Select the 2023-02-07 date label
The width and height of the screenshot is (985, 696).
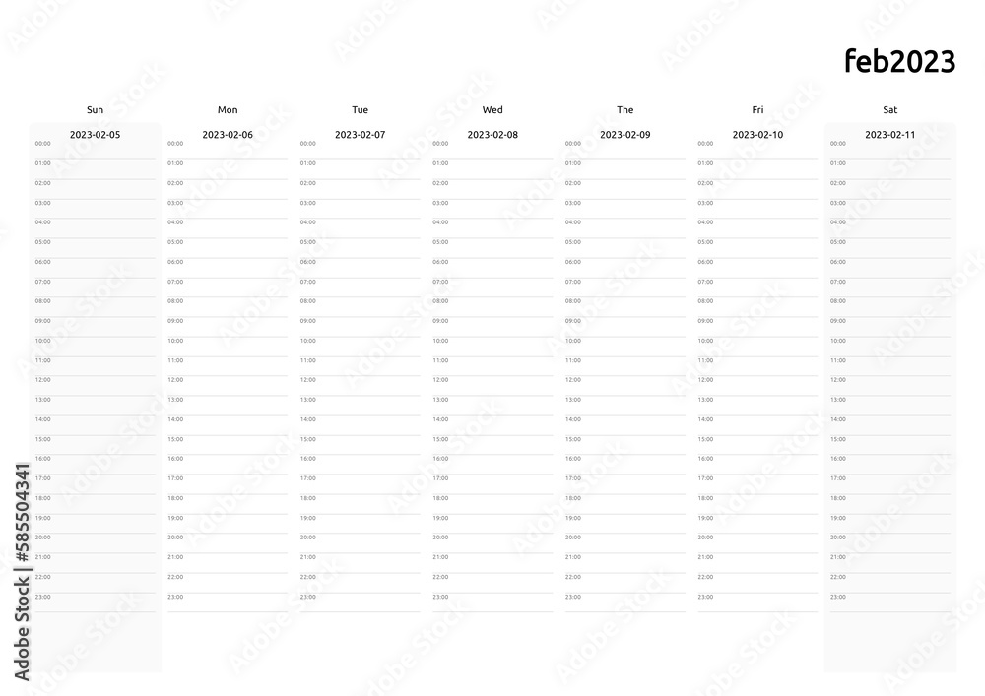click(x=360, y=134)
